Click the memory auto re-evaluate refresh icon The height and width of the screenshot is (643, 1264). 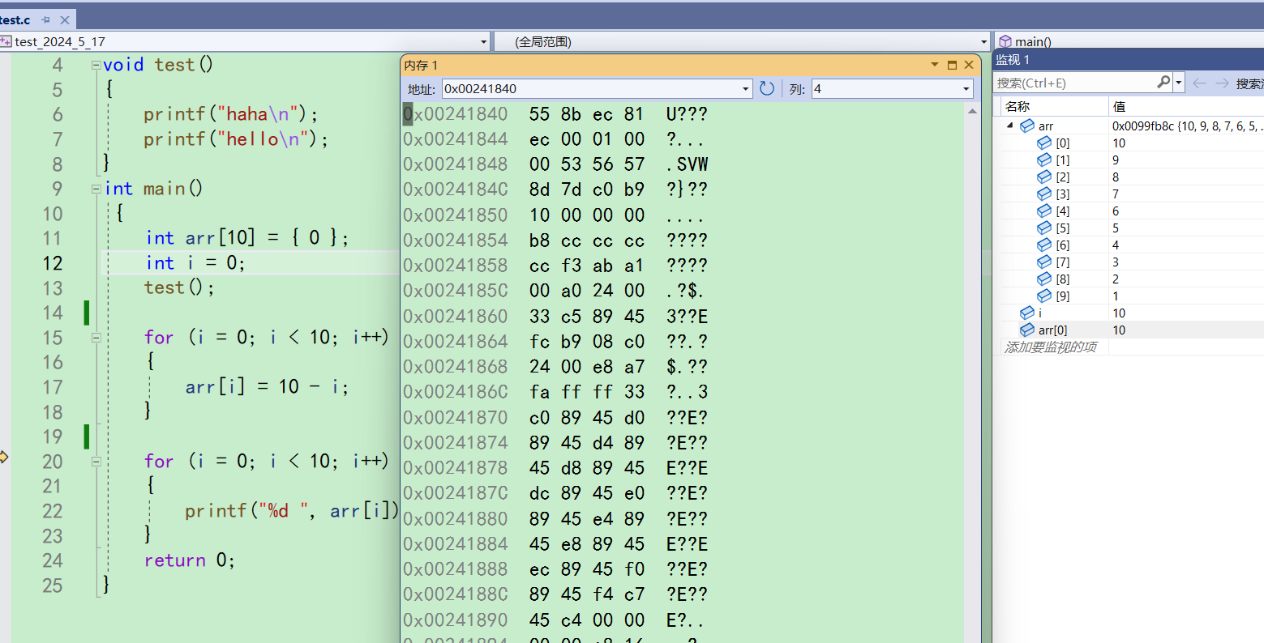point(767,89)
